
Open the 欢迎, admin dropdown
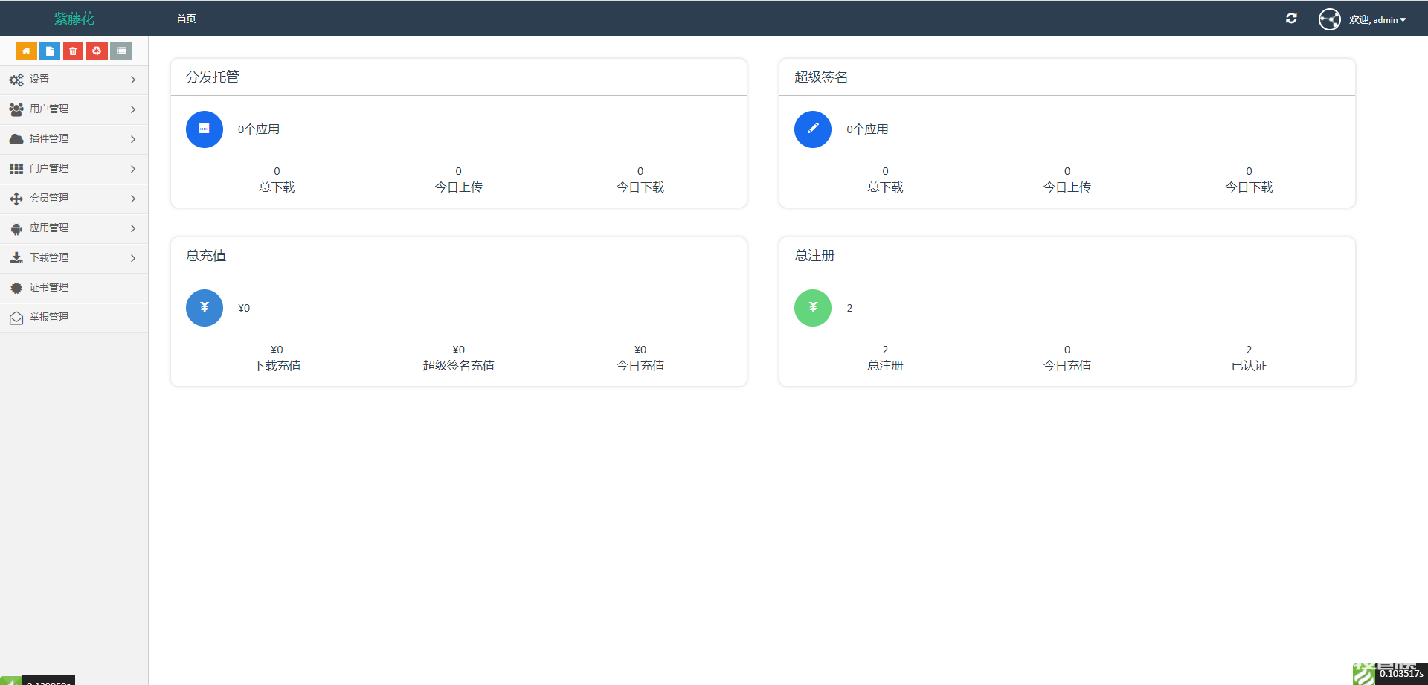pos(1377,20)
